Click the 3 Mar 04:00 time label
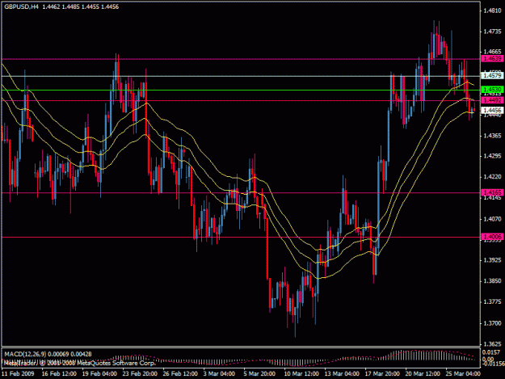This screenshot has width=505, height=379. click(219, 374)
